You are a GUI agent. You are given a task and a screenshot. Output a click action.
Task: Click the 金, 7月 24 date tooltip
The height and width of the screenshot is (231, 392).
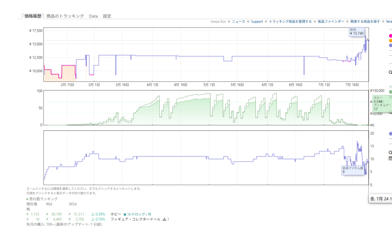380,199
